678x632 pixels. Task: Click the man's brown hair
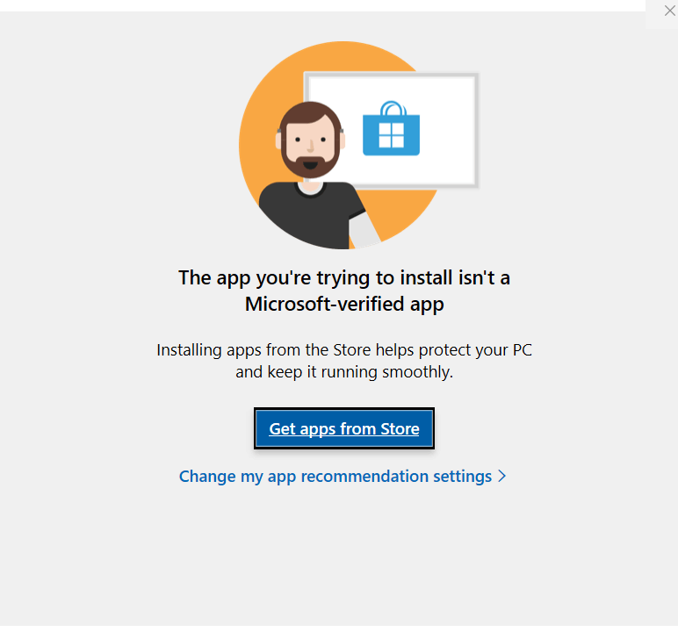pos(310,113)
